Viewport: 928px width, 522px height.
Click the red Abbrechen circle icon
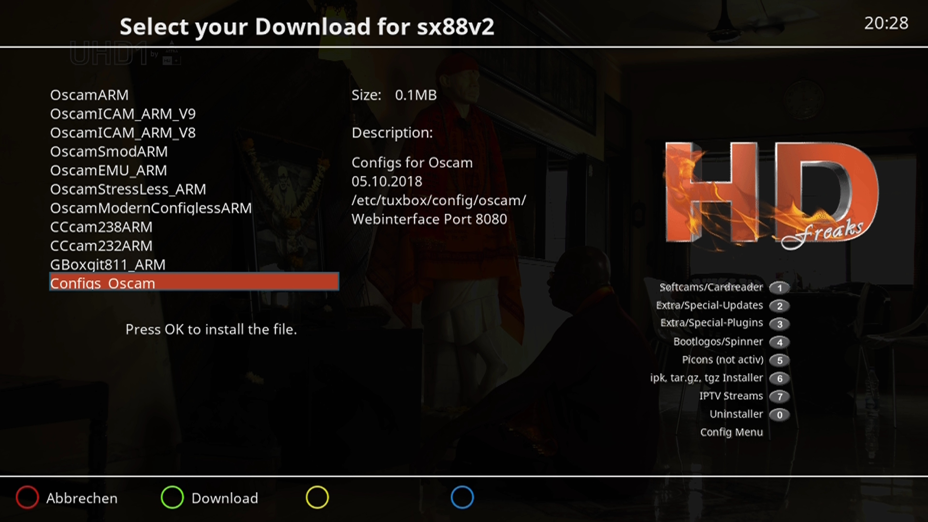coord(27,497)
